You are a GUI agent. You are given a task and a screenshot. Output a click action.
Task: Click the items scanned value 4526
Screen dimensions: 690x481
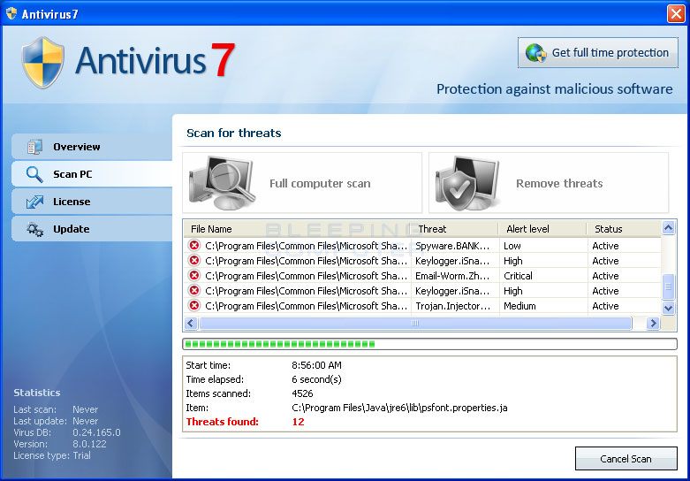tap(302, 393)
